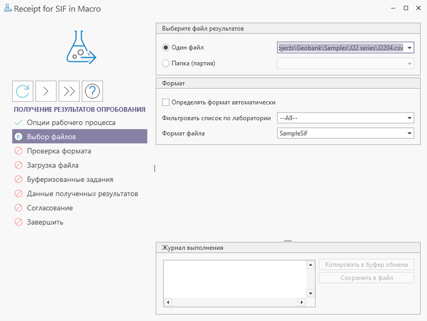Open the laboratory filter --All-- dropdown
This screenshot has height=321, width=427.
point(410,118)
